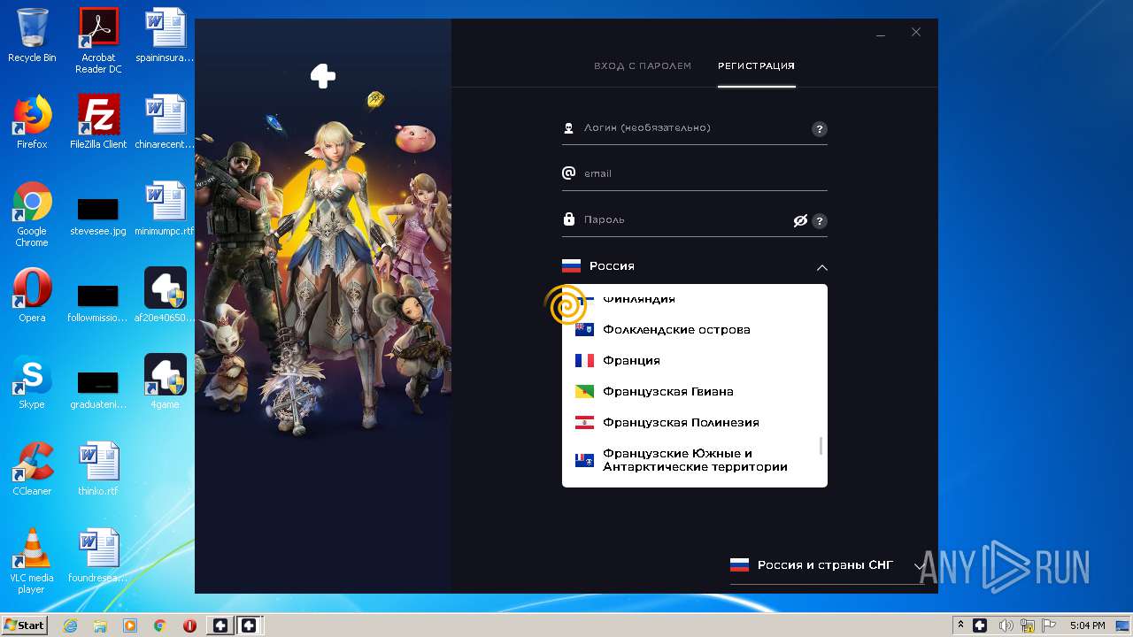Click the @ icon beside email field
Screen dimensions: 1133x637
click(569, 173)
